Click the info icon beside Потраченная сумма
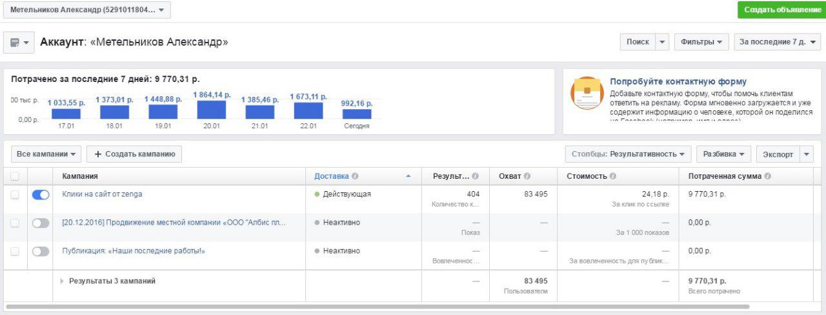Viewport: 826px width, 315px height. click(767, 176)
